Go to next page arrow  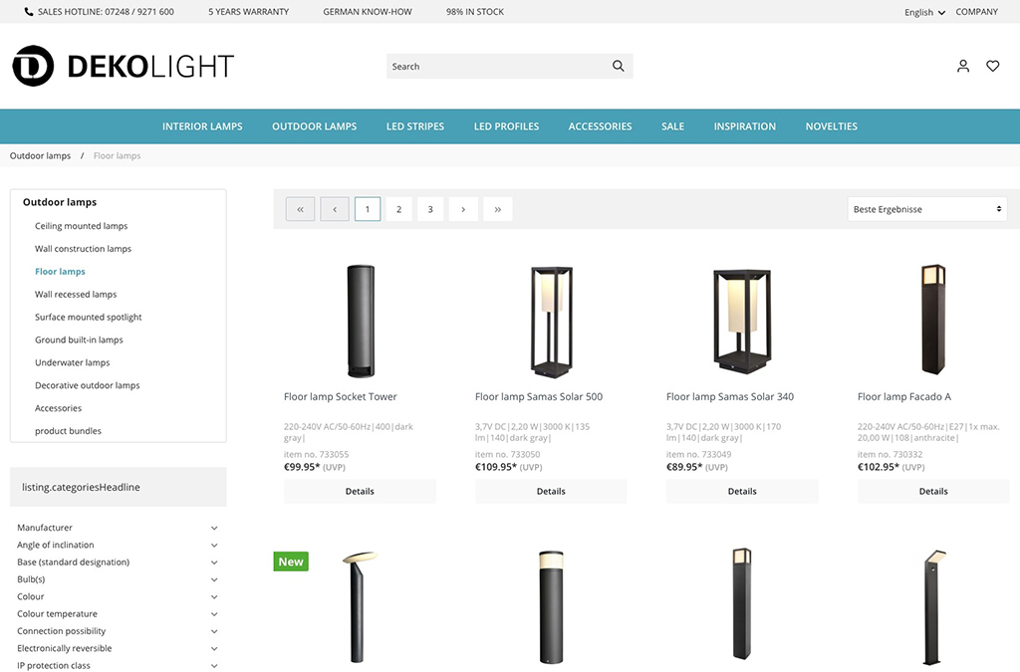click(463, 209)
